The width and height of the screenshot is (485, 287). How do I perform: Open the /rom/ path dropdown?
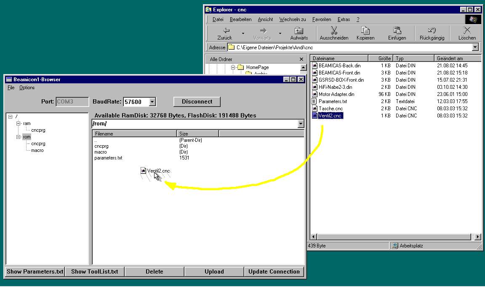(301, 124)
